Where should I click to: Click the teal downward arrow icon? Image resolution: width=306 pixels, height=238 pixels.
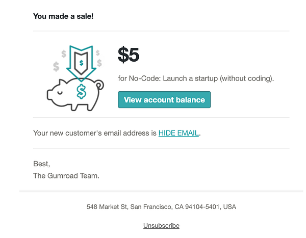click(x=81, y=63)
